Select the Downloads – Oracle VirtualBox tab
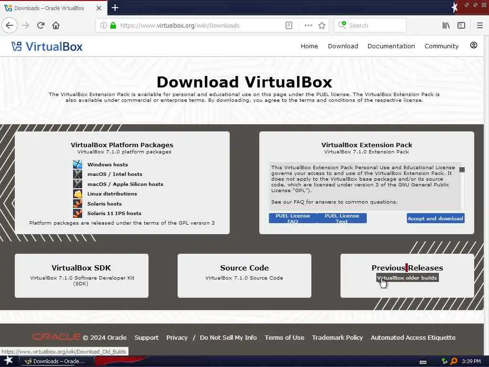The height and width of the screenshot is (367, 489). [53, 8]
